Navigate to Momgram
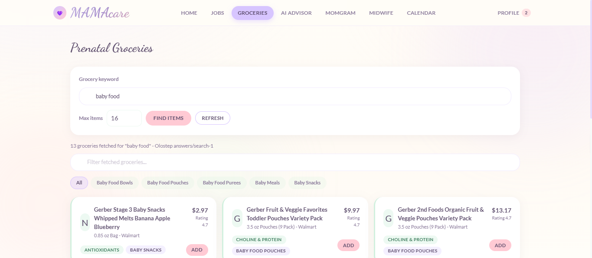Screen dimensions: 592x258 click(x=340, y=13)
